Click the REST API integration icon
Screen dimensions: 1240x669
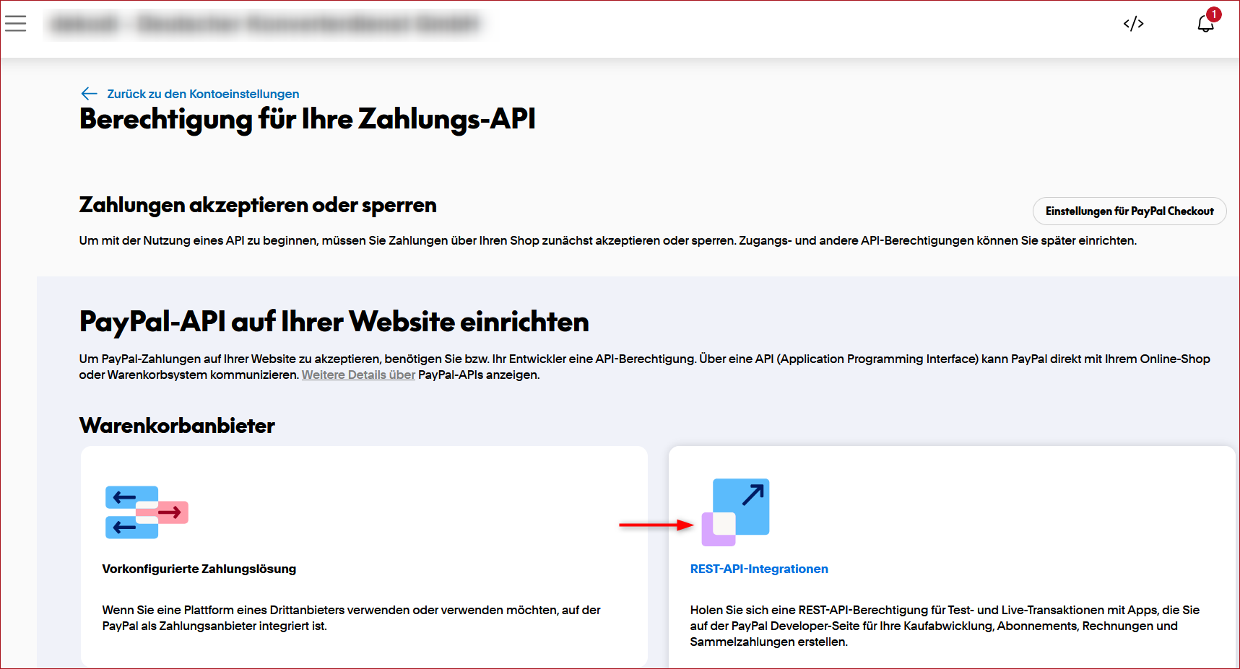coord(735,512)
